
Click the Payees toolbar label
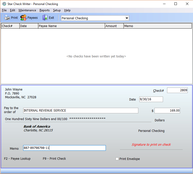pyautogui.click(x=33, y=18)
